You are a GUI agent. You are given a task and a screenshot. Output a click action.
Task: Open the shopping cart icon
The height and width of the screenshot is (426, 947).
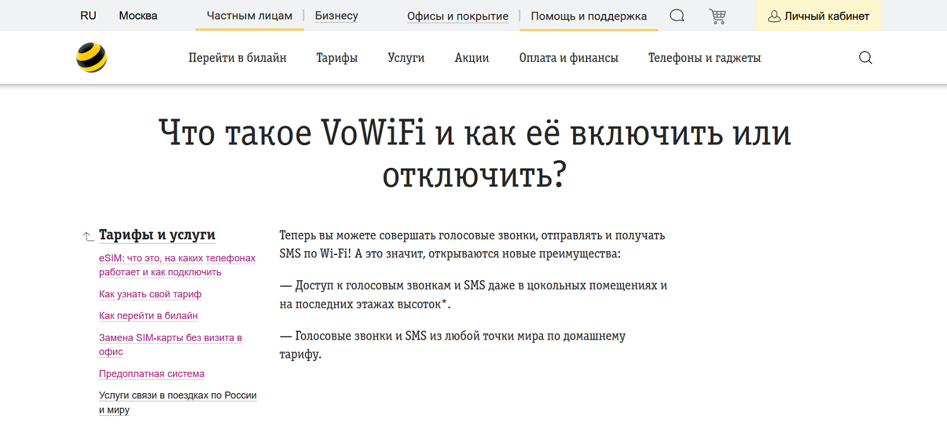coord(717,16)
